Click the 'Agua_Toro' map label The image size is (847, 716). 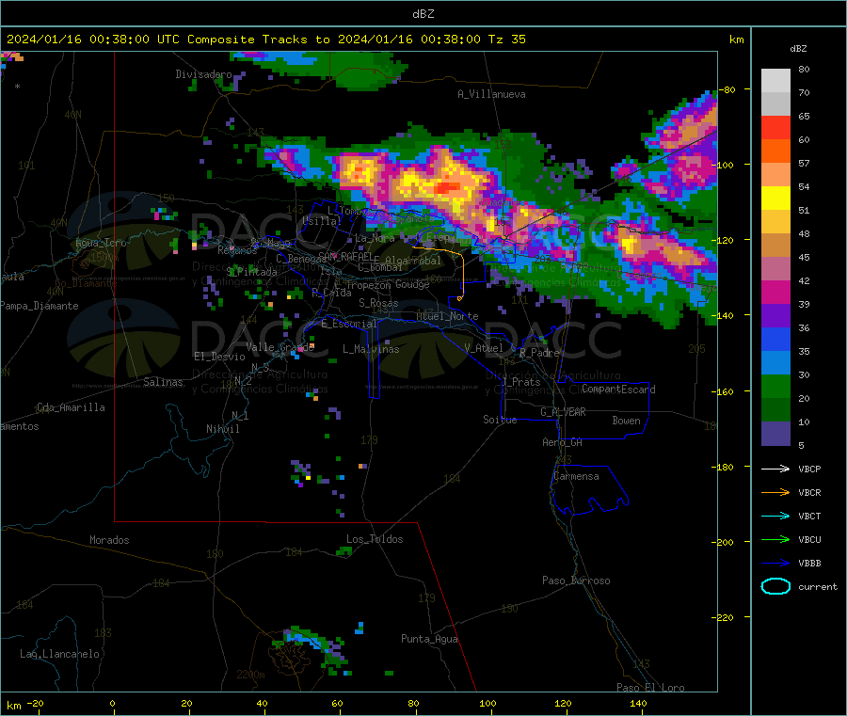[101, 243]
